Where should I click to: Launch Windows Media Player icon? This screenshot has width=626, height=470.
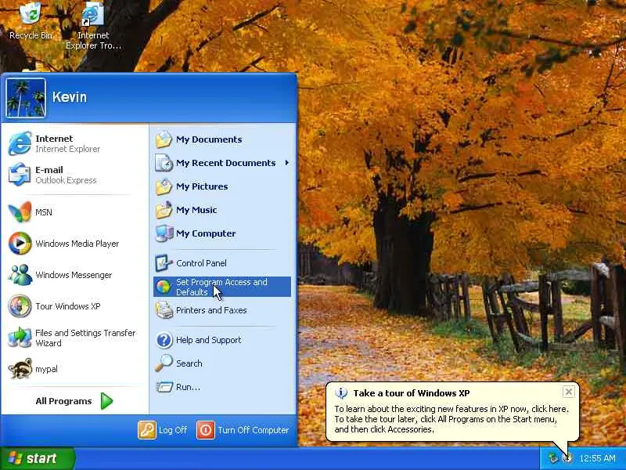tap(20, 243)
